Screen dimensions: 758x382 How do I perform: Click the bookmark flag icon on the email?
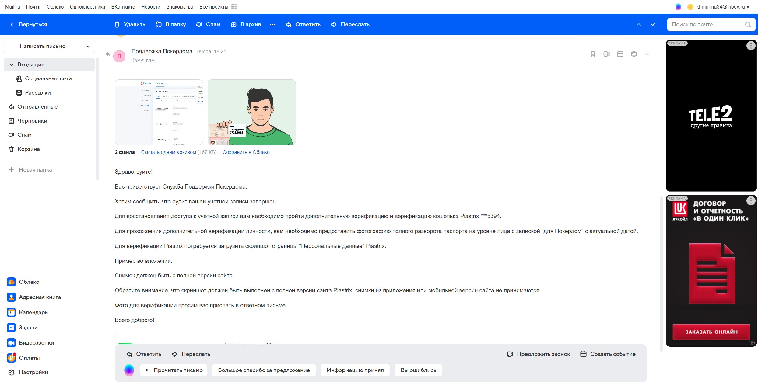point(592,54)
